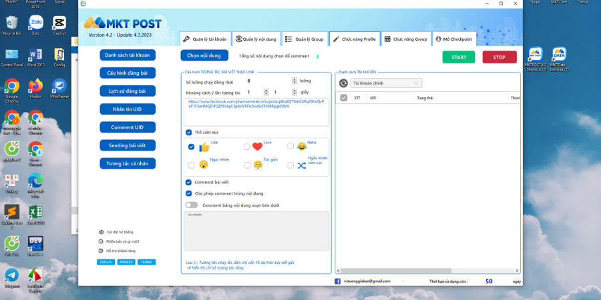The width and height of the screenshot is (601, 300).
Task: Click the customer support question icon
Action: coord(101,251)
